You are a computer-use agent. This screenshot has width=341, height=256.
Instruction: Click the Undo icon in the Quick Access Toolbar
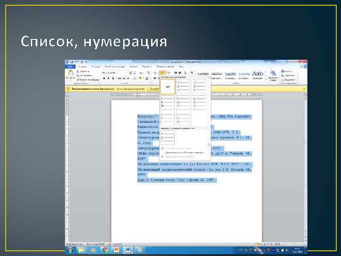click(x=76, y=62)
